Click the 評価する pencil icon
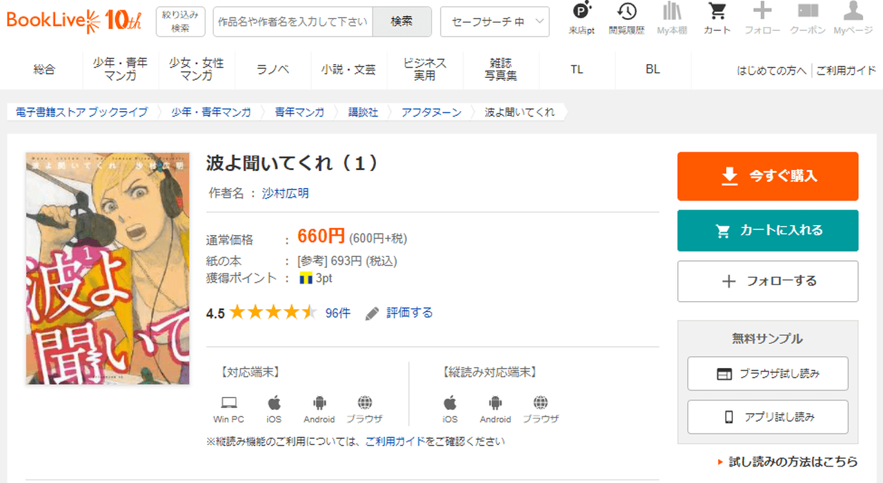The width and height of the screenshot is (883, 483). click(x=373, y=314)
